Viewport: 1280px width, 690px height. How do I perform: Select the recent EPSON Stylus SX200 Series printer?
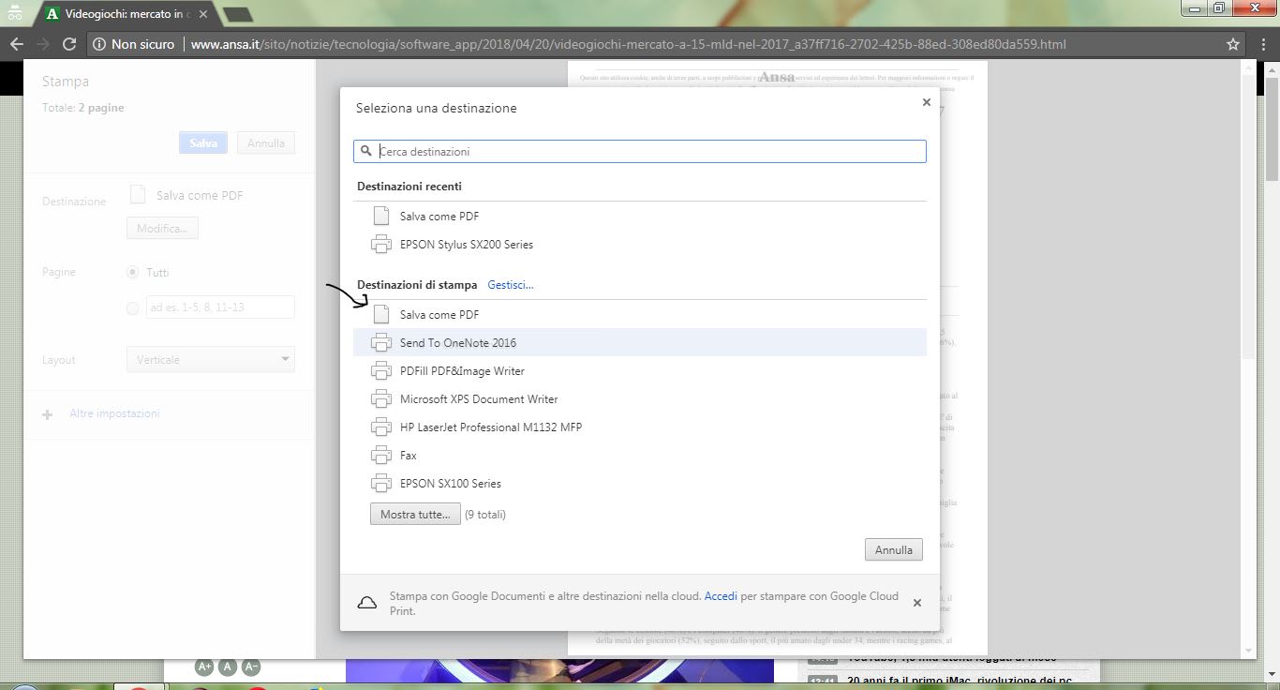point(640,244)
